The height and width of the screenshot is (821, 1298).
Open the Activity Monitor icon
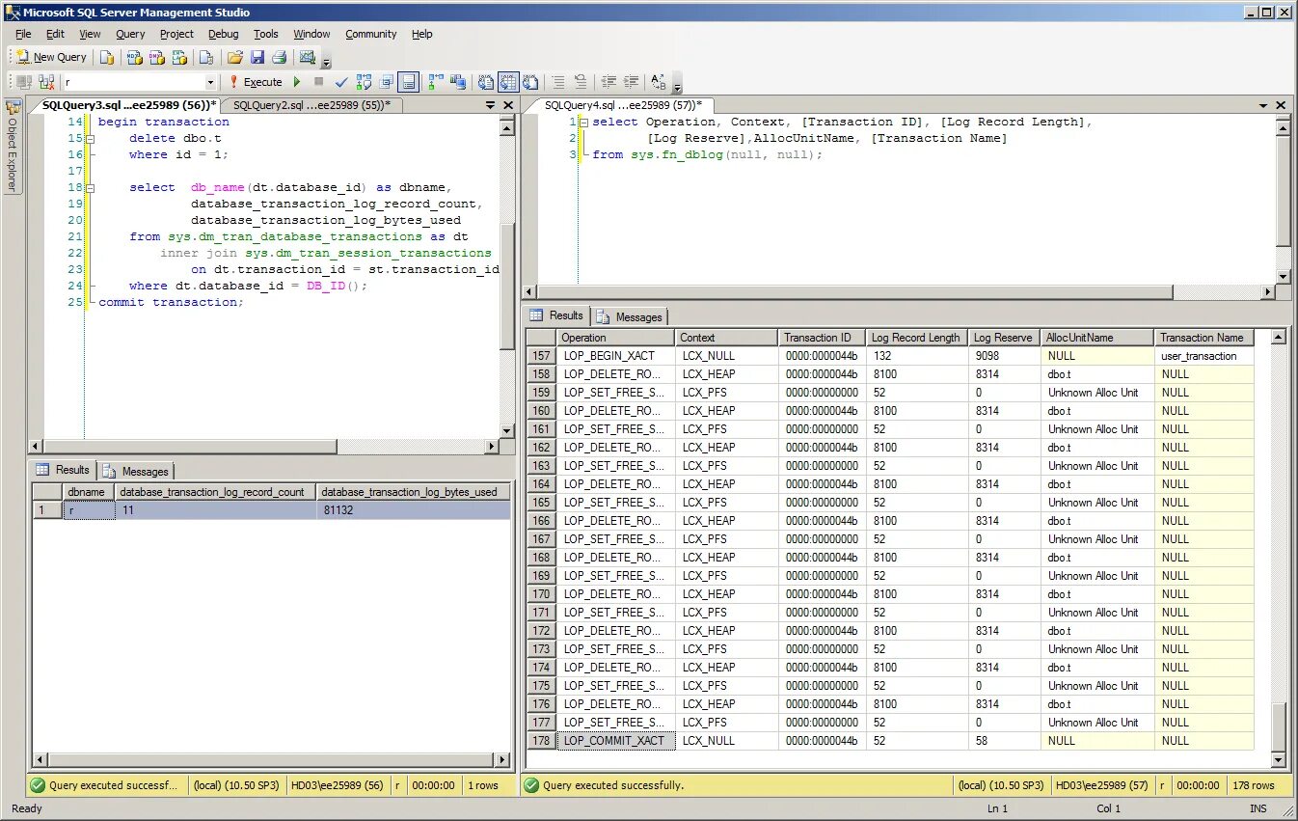pyautogui.click(x=308, y=57)
